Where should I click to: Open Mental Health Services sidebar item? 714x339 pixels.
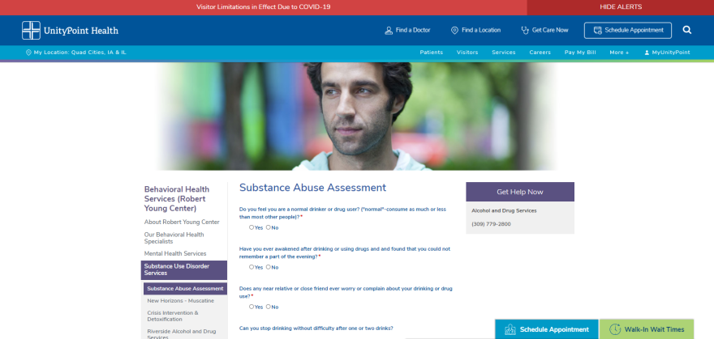[175, 254]
